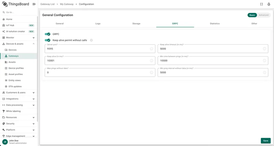
Task: Open the Storage tab
Action: (136, 24)
